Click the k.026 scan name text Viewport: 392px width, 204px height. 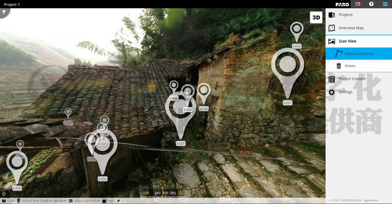click(11, 201)
